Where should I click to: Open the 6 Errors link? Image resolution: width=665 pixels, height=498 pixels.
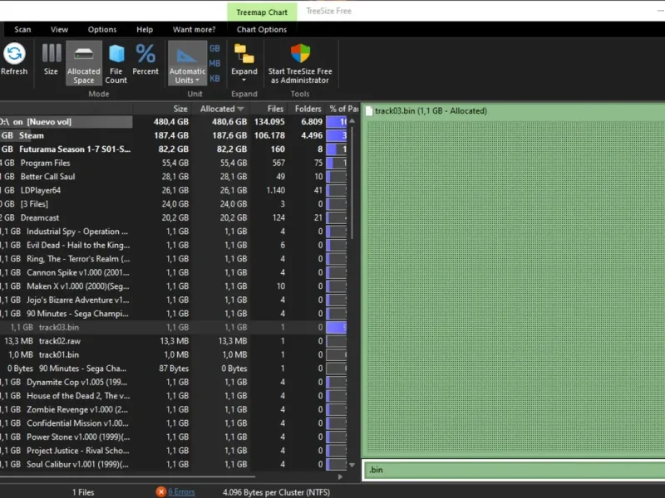coord(181,492)
